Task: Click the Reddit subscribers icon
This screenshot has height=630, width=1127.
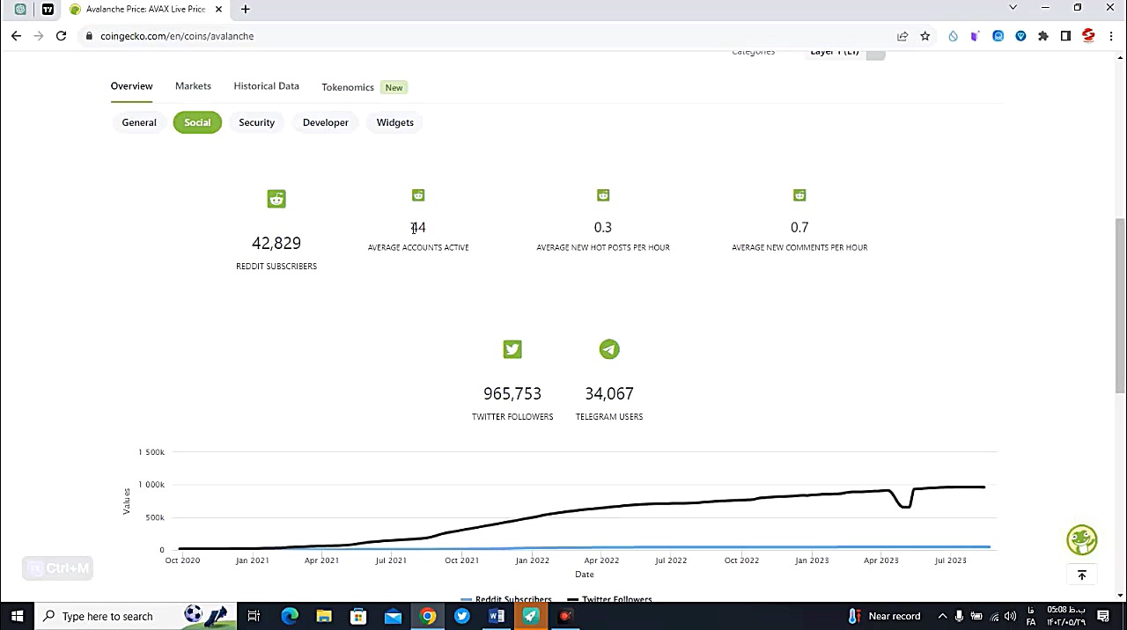Action: pyautogui.click(x=276, y=199)
